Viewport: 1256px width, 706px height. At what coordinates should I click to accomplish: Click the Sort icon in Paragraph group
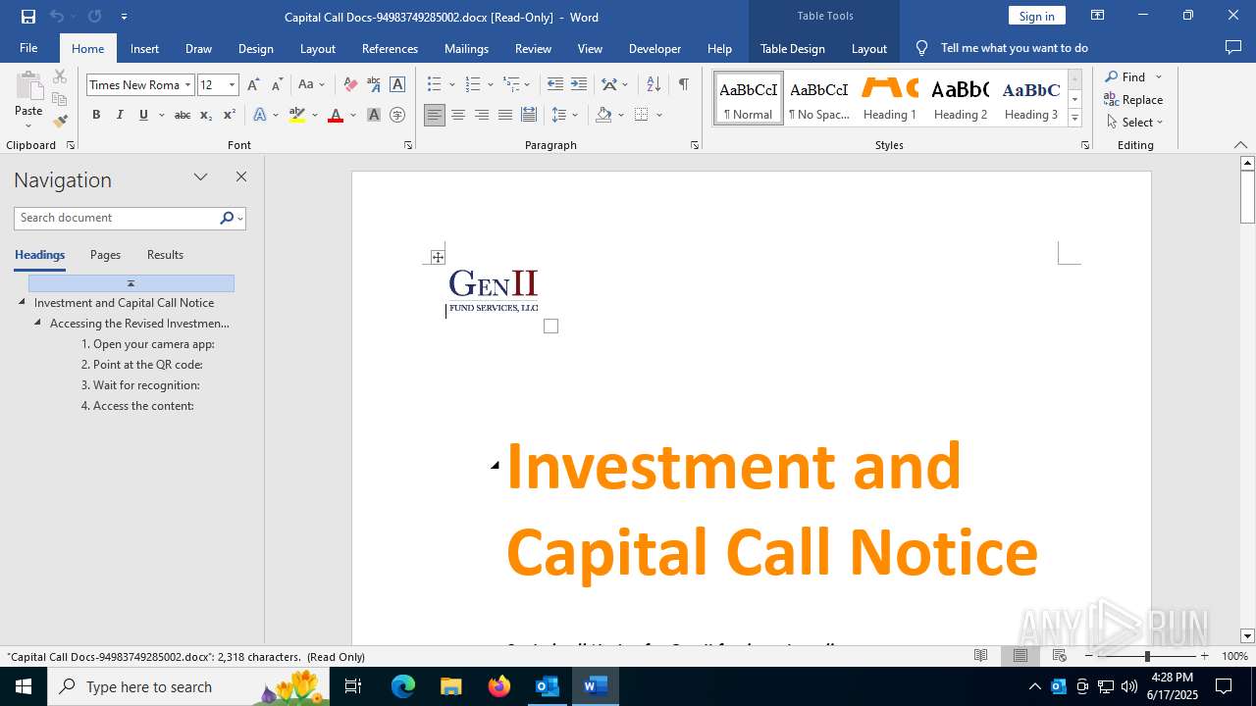click(654, 84)
